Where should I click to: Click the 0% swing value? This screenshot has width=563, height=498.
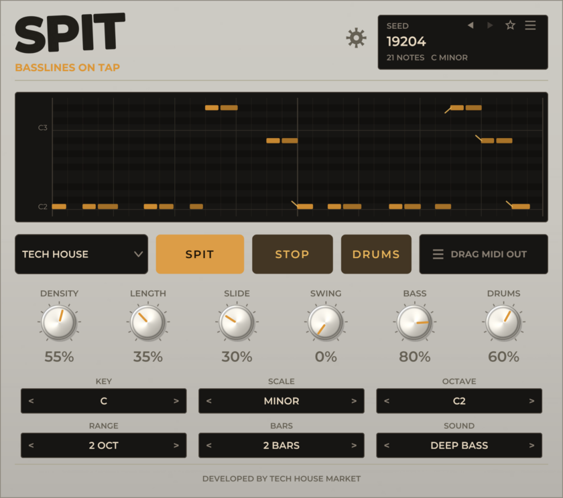(326, 357)
